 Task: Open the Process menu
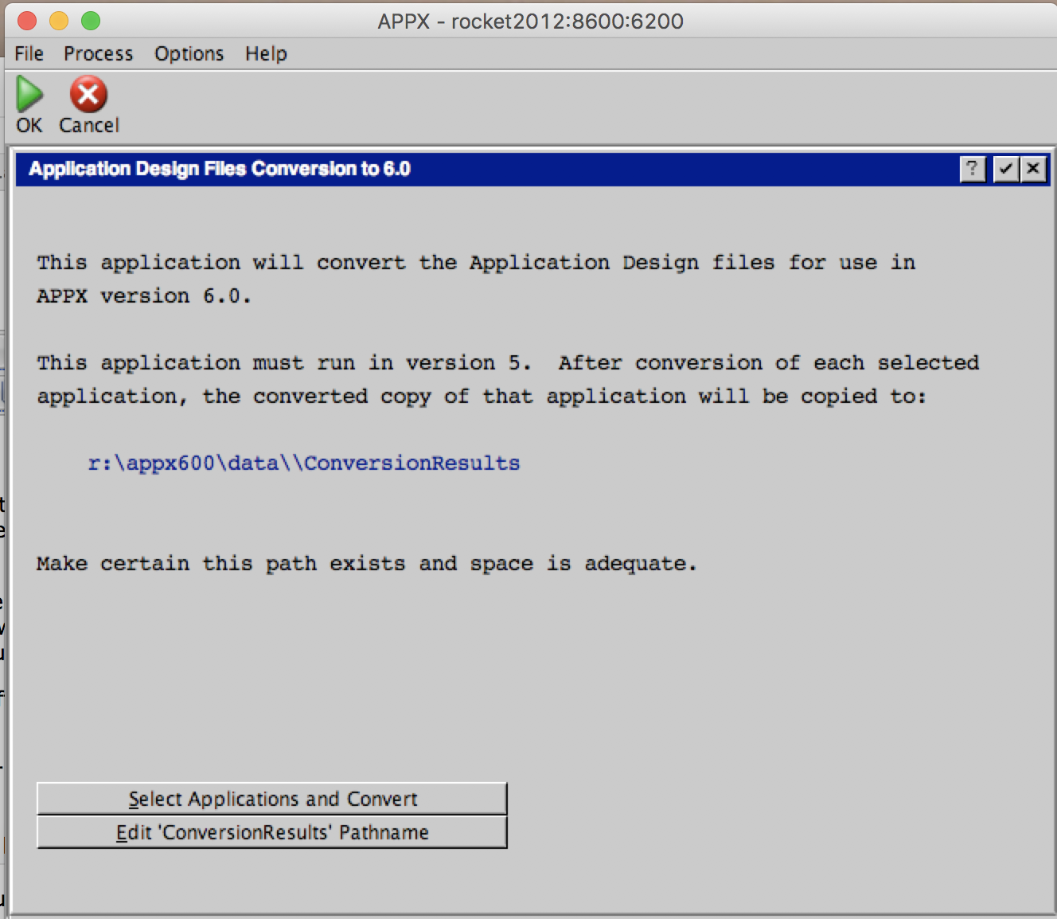(x=98, y=53)
